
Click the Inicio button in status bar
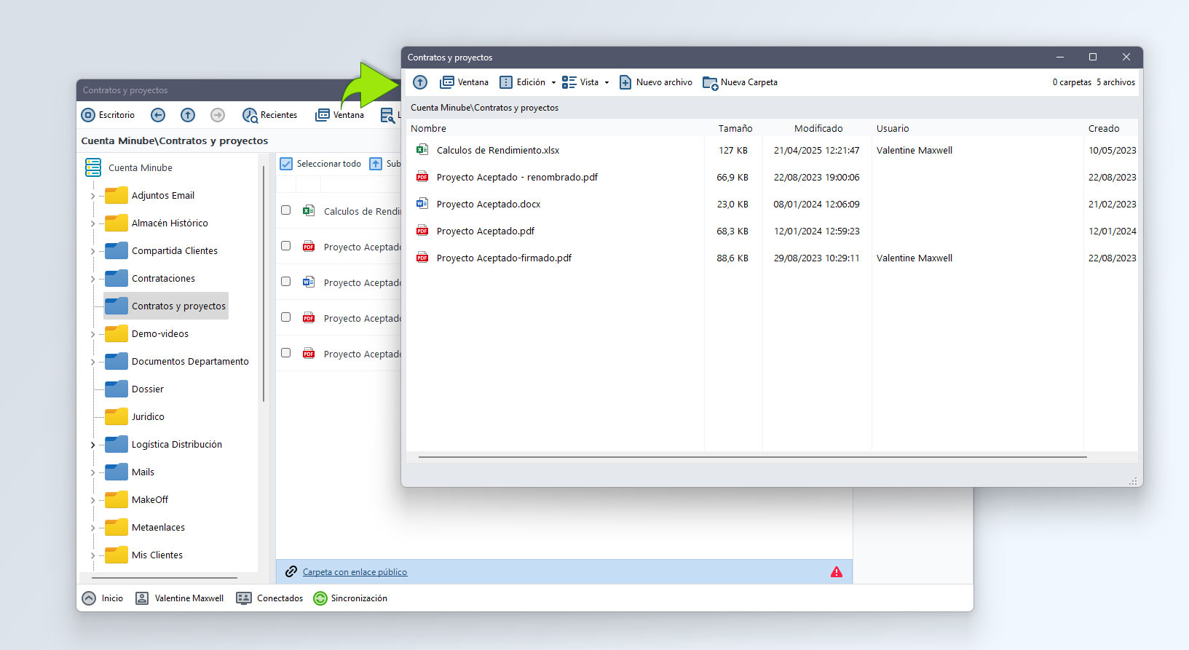coord(103,598)
